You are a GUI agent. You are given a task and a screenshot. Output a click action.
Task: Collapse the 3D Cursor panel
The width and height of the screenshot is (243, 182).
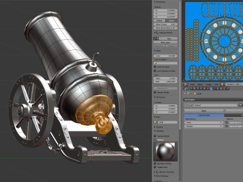click(x=155, y=97)
